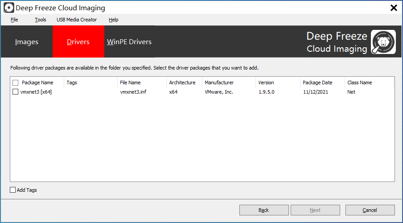Sort by the File Name column header
The image size is (403, 223).
click(130, 83)
